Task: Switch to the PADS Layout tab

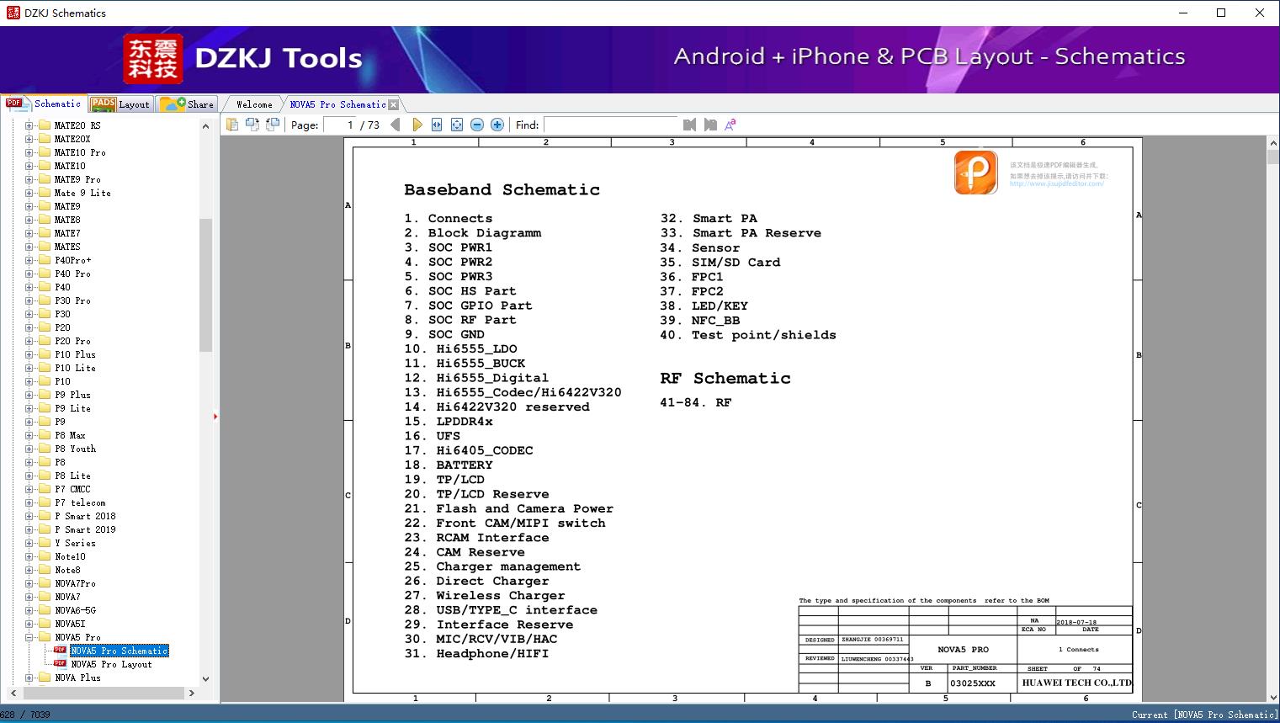Action: point(120,104)
